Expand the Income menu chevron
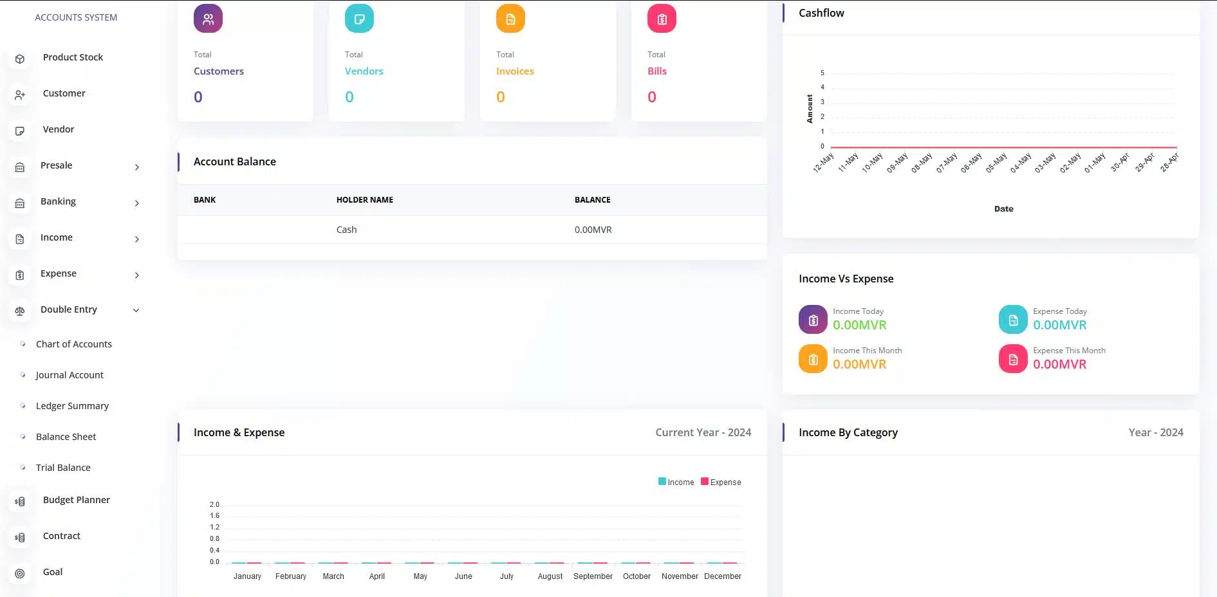This screenshot has width=1217, height=597. 136,239
